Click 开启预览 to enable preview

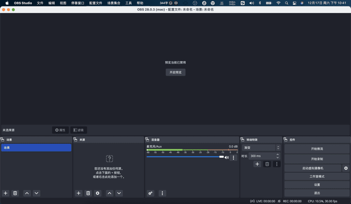click(175, 72)
